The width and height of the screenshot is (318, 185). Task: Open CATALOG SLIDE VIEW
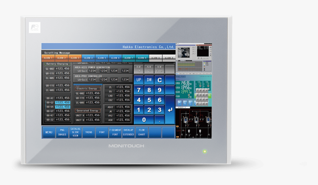point(75,132)
